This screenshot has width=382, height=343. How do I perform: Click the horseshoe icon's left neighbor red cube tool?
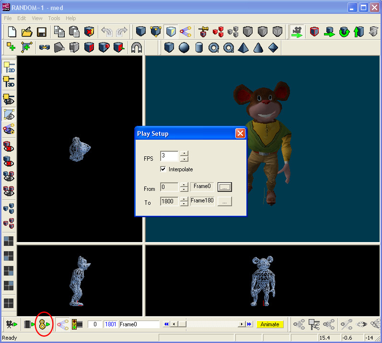point(119,47)
